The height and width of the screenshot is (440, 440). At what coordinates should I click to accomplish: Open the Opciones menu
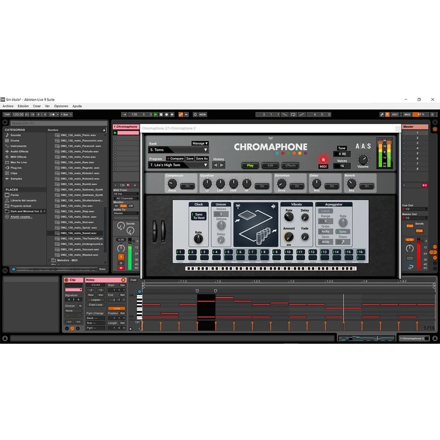pyautogui.click(x=61, y=106)
